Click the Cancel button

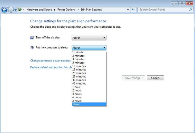(x=155, y=78)
